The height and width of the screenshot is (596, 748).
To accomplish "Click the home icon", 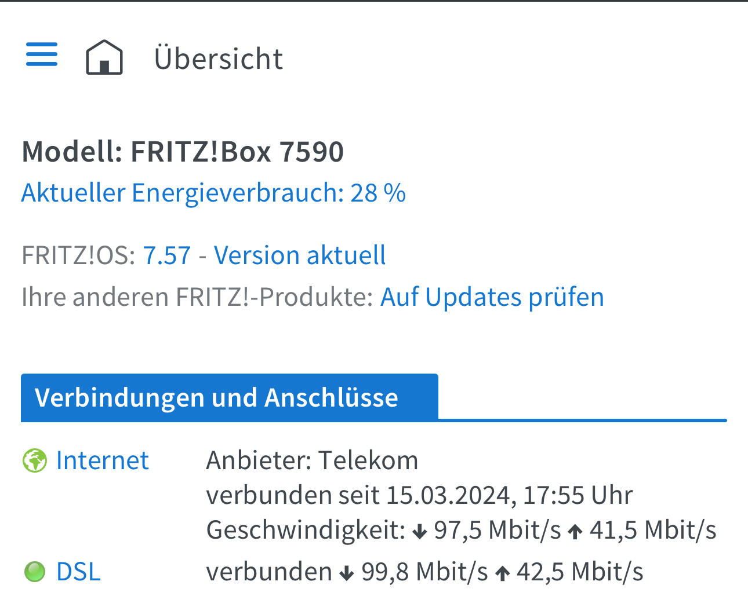I will [x=104, y=57].
